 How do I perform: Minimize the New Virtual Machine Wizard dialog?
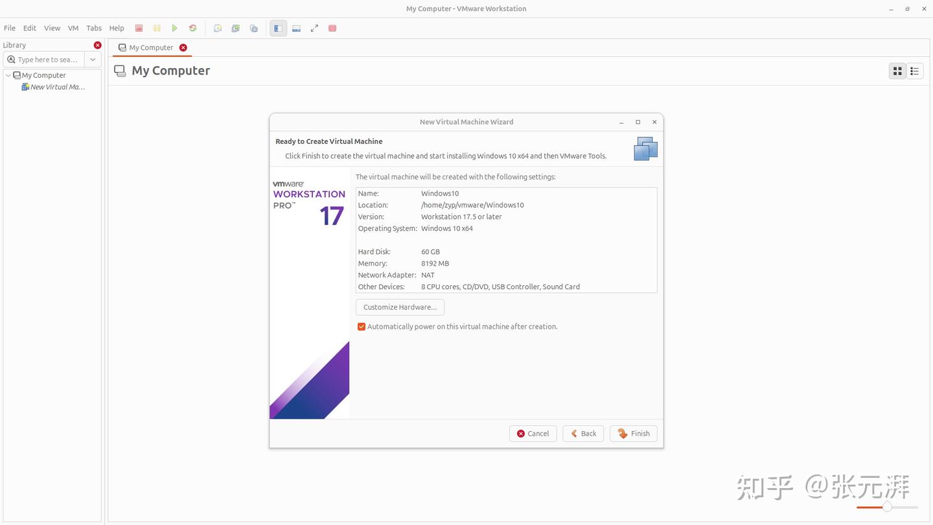[621, 122]
